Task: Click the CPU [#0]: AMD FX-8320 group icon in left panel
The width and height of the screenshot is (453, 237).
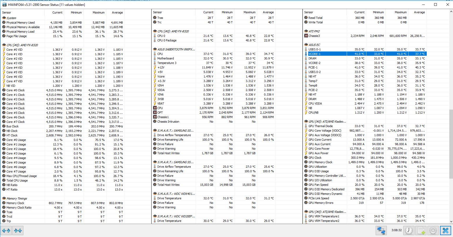Action: [4, 45]
